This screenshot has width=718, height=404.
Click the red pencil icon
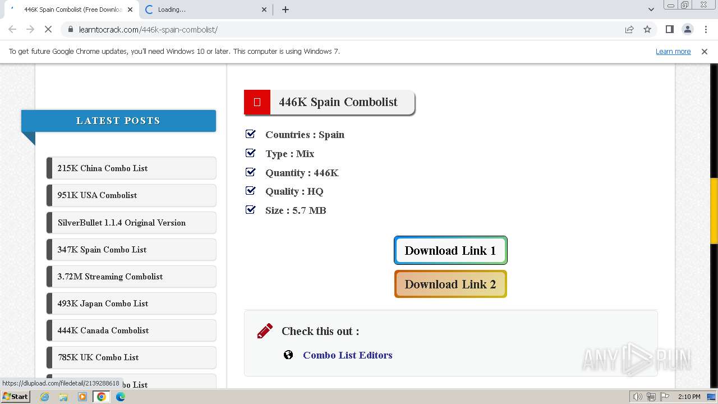click(x=265, y=330)
